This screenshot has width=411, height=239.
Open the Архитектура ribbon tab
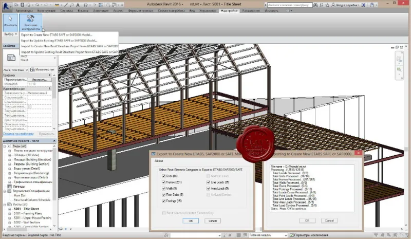[24, 11]
